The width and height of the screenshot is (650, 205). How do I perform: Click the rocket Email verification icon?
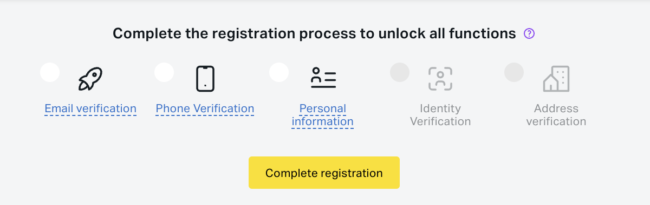tap(90, 79)
